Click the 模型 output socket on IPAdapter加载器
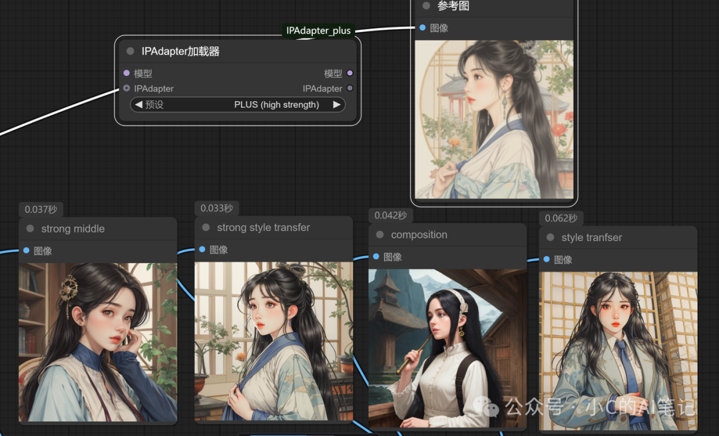 tap(350, 73)
